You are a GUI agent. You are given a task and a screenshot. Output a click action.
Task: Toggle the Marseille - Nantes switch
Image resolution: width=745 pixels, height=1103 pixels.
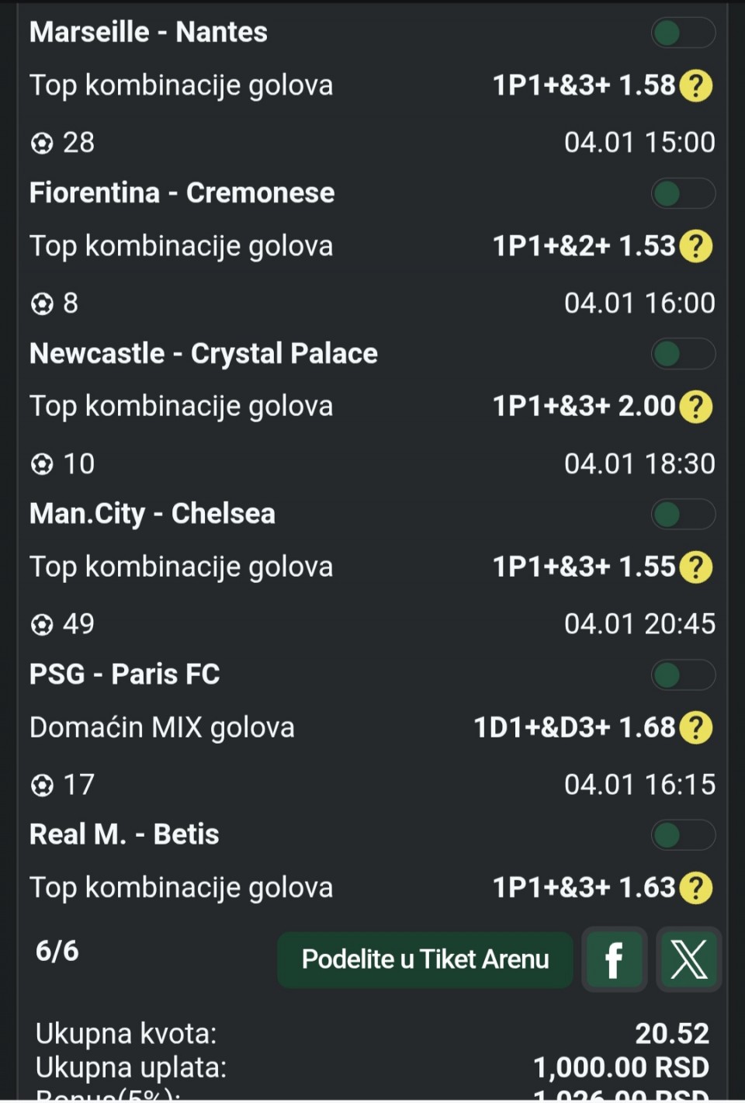tap(682, 33)
